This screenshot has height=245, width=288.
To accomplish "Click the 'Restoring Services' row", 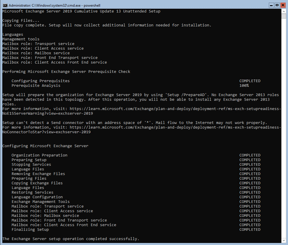I will click(136, 192).
